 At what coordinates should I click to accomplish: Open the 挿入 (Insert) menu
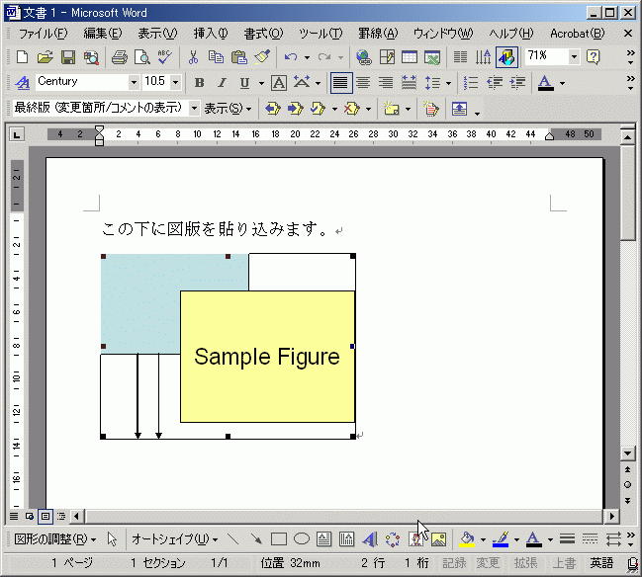(210, 34)
